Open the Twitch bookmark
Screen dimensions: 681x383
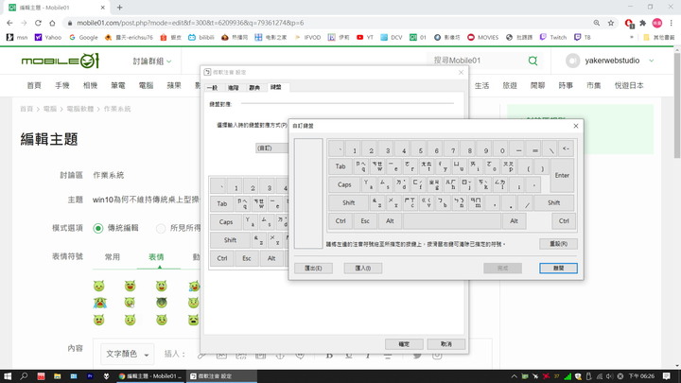click(553, 37)
